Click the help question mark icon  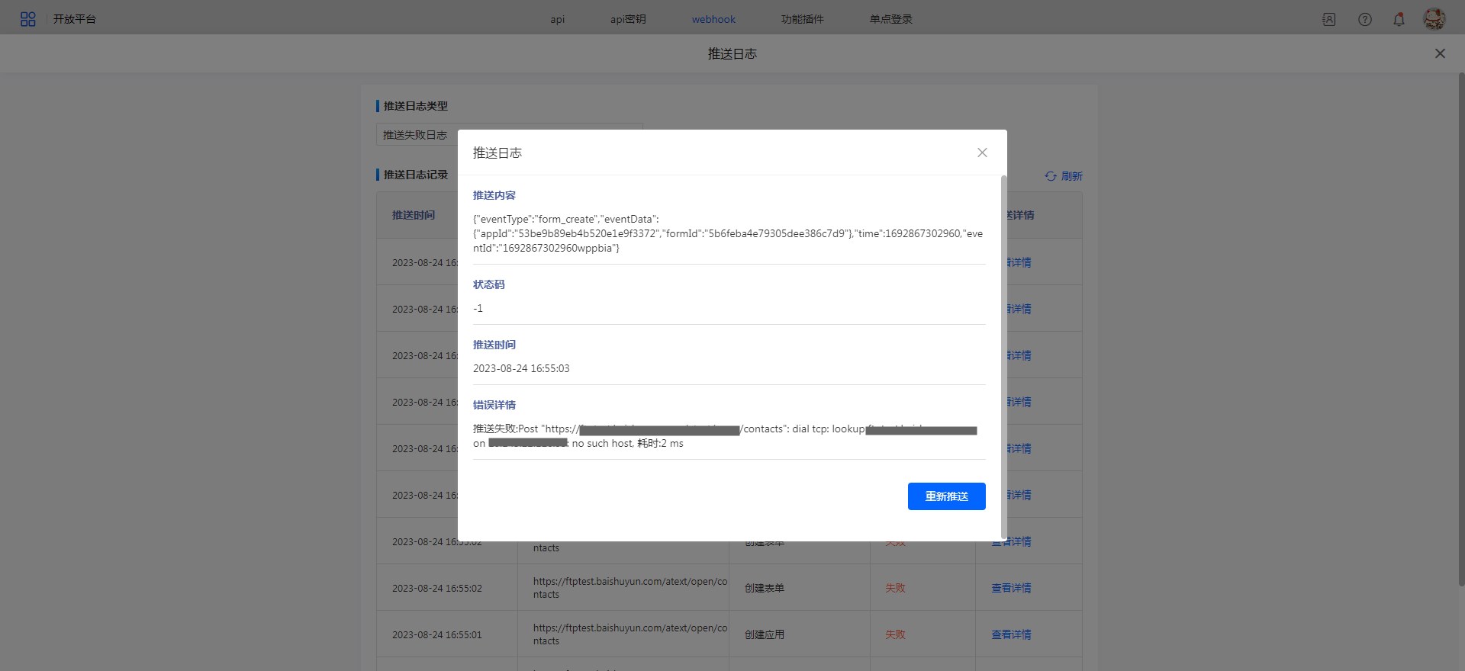point(1364,20)
